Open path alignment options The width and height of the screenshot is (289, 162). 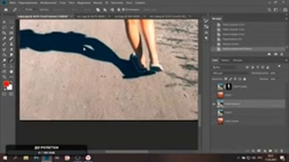[x=105, y=10]
